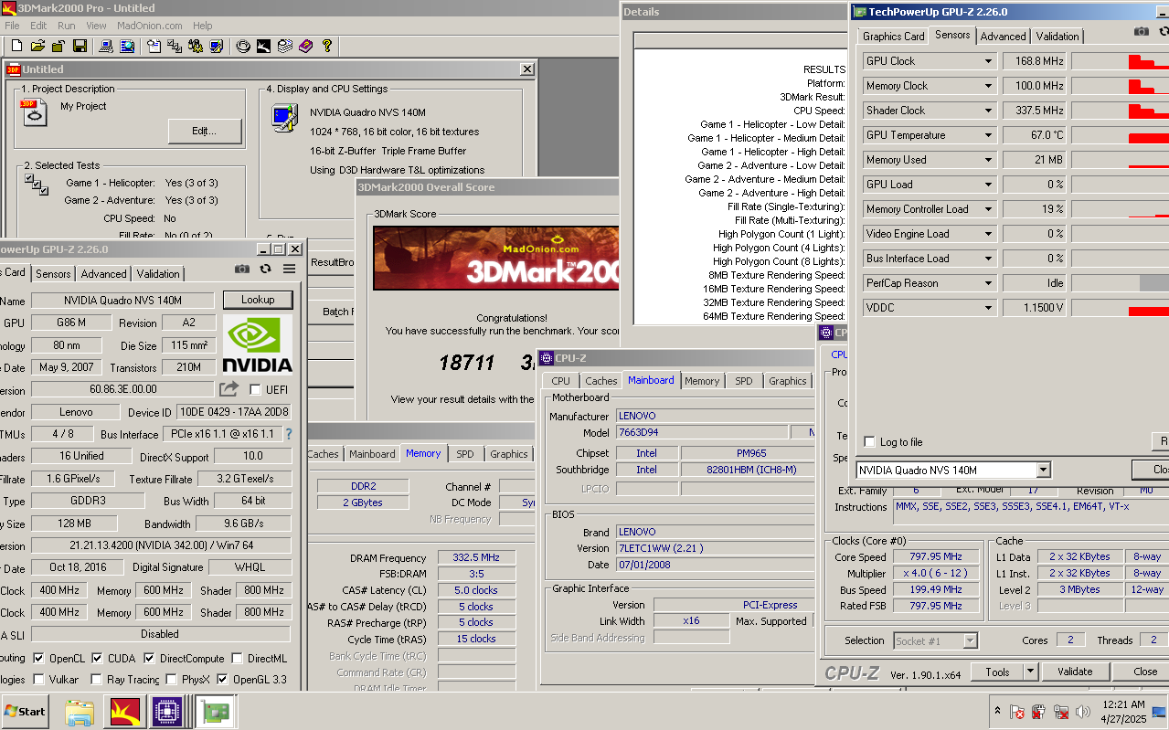The height and width of the screenshot is (730, 1169).
Task: Toggle the OpenGL 3.3 checkbox
Action: coord(222,679)
